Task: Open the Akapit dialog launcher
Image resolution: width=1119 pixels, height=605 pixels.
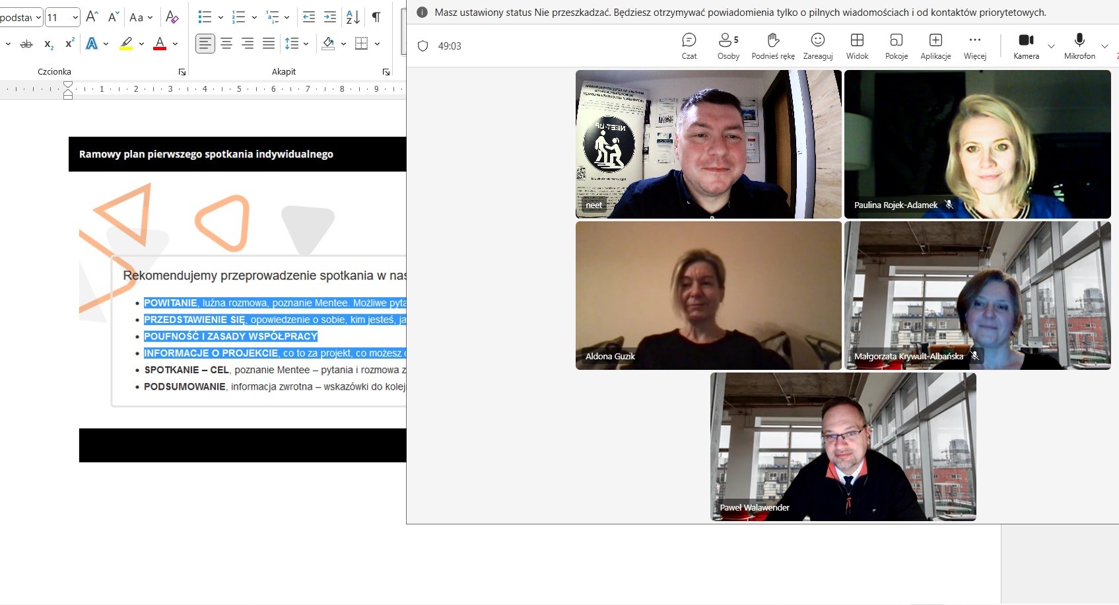Action: tap(386, 72)
